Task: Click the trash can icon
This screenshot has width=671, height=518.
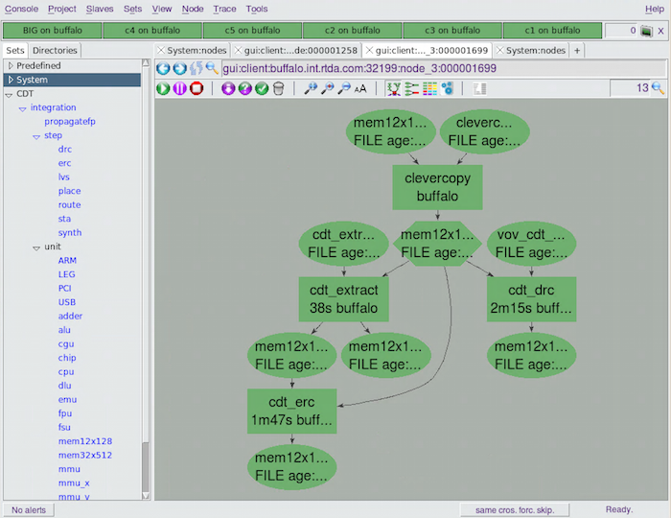Action: [279, 88]
